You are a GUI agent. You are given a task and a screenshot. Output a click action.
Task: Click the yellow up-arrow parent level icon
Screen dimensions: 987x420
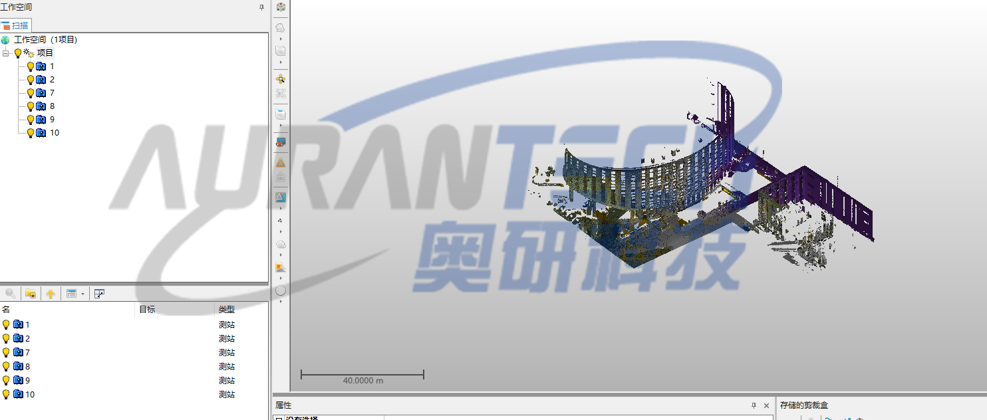tap(51, 293)
